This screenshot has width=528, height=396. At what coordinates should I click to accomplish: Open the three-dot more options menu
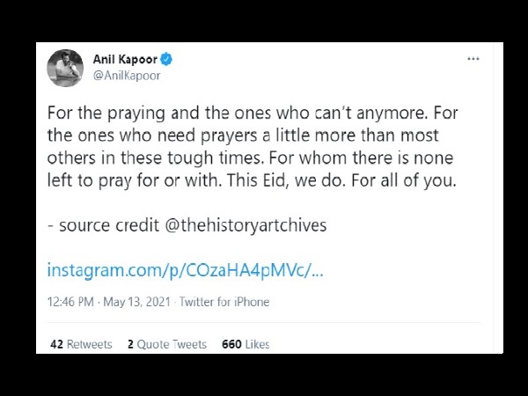point(473,59)
